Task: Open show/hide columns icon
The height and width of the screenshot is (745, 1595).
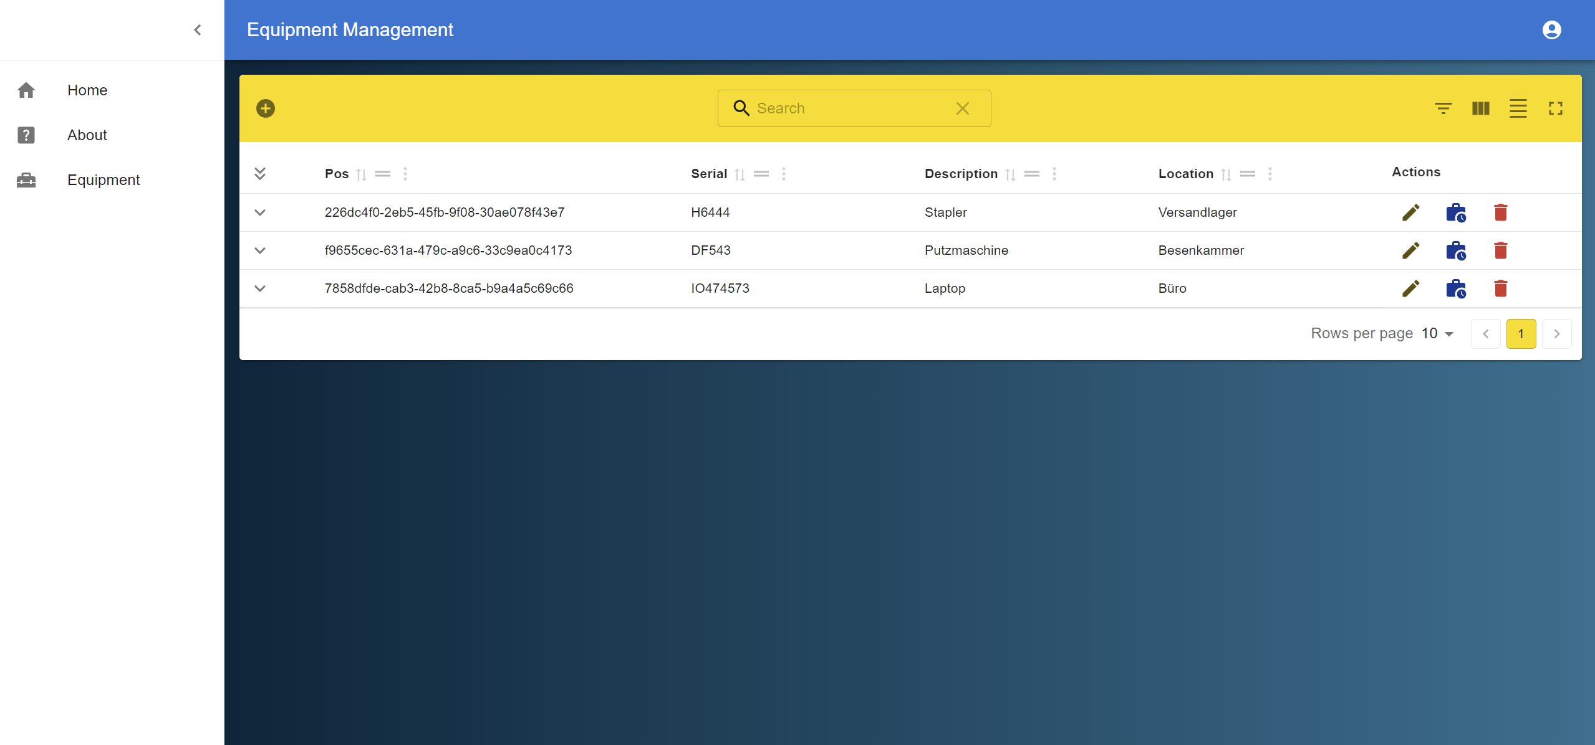Action: (1480, 108)
